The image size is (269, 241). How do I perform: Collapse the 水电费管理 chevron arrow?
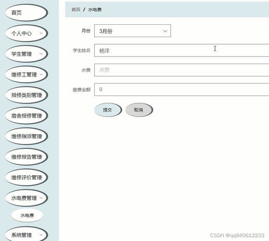[41, 198]
